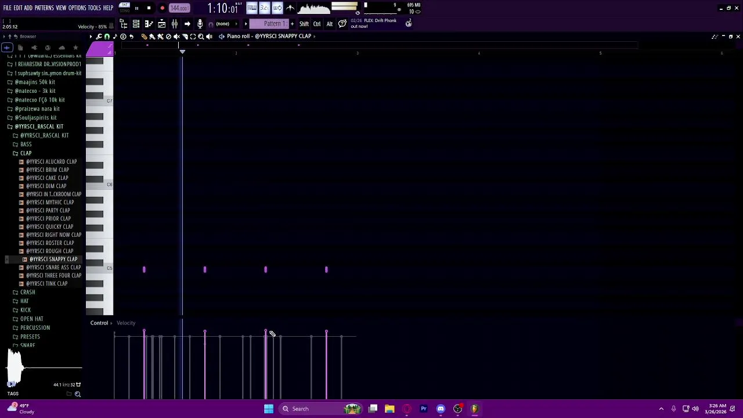The height and width of the screenshot is (418, 743).
Task: Toggle the Ctrl modifier button
Action: (x=317, y=24)
